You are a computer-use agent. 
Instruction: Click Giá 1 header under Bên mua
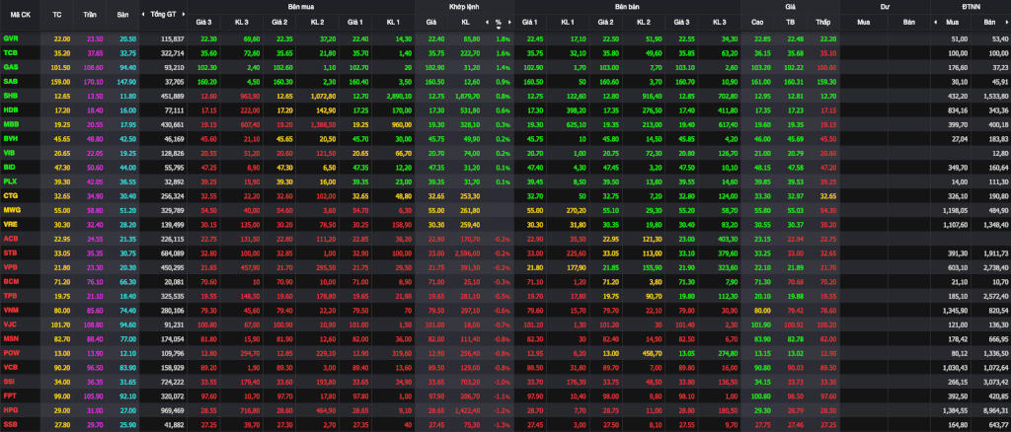355,22
